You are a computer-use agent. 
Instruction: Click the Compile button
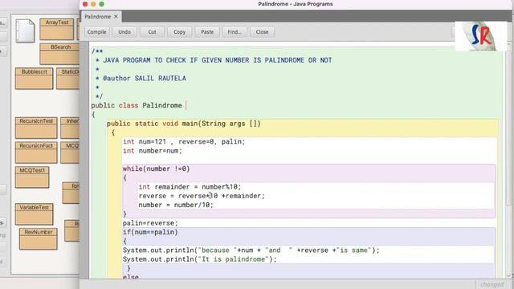96,32
